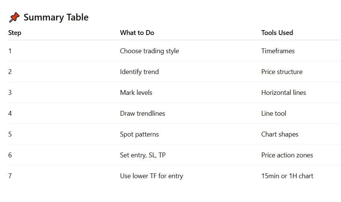Click the Step column header
The height and width of the screenshot is (202, 341).
click(x=15, y=33)
